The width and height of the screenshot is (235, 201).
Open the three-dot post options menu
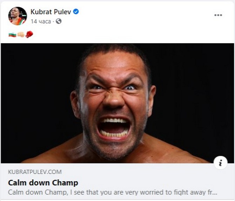(218, 15)
